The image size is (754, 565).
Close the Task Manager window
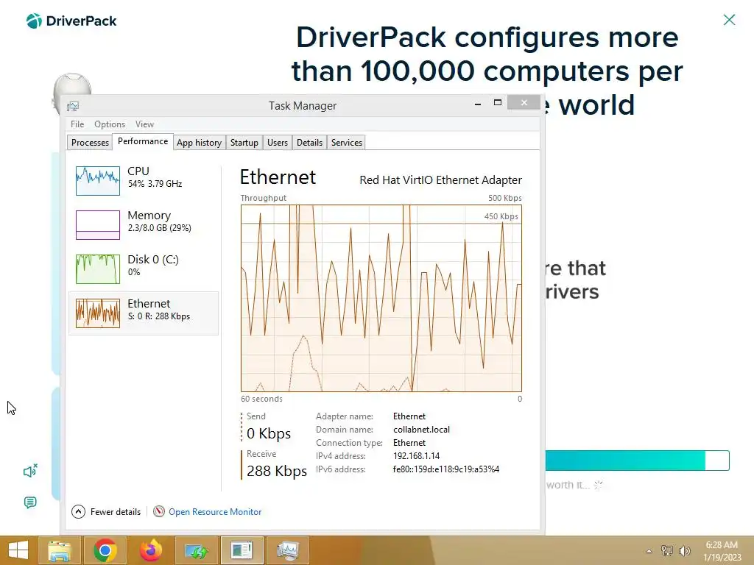pyautogui.click(x=524, y=103)
